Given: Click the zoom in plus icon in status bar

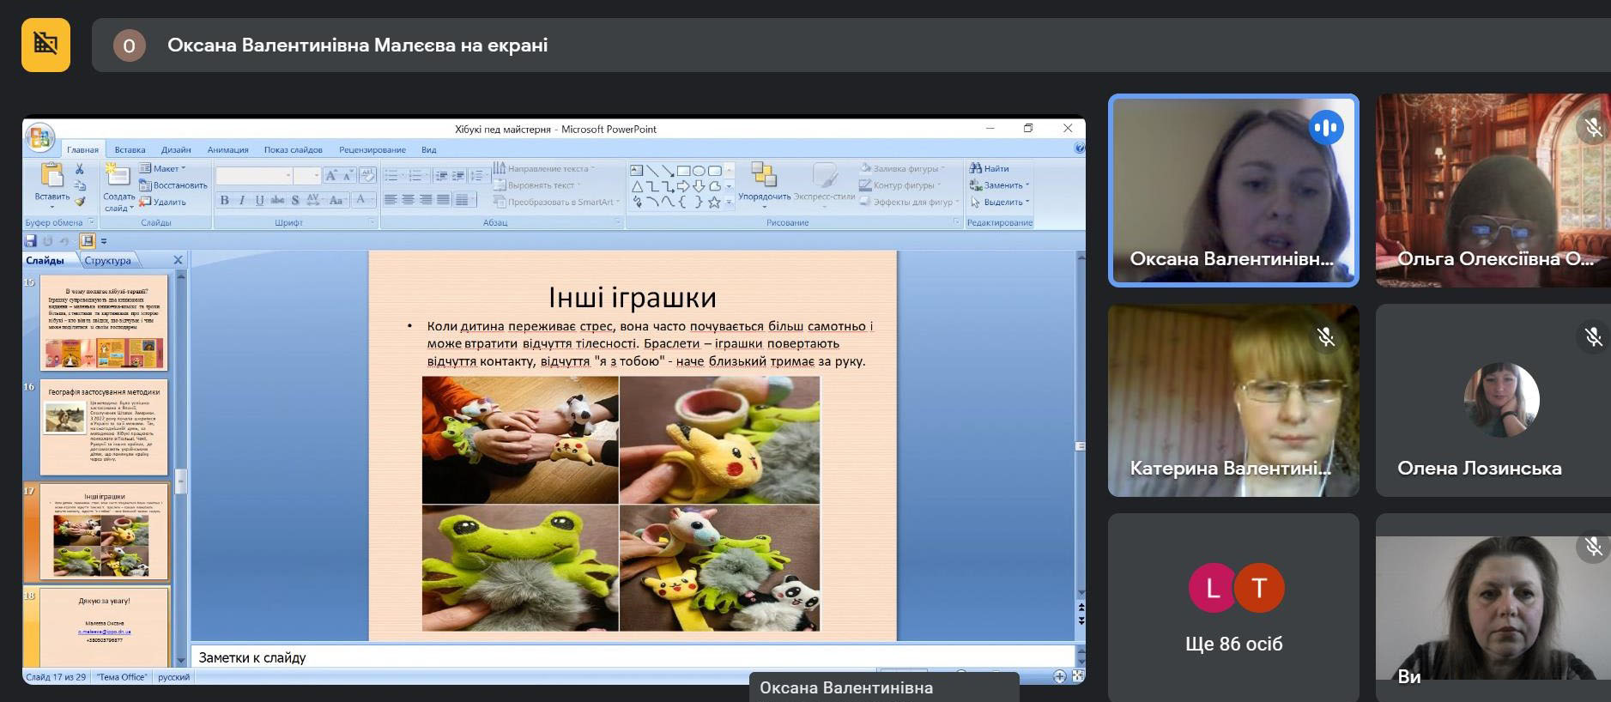Looking at the screenshot, I should (x=1060, y=676).
